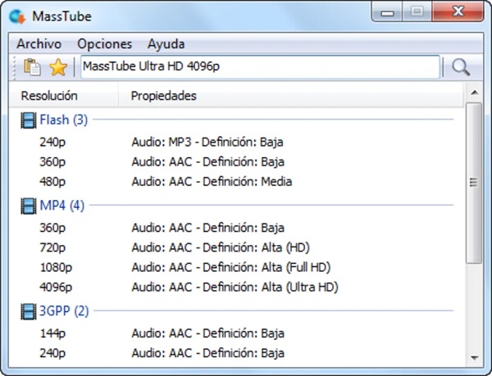
Task: Focus the URL search field with MassTube Ultra HD text
Action: 260,66
